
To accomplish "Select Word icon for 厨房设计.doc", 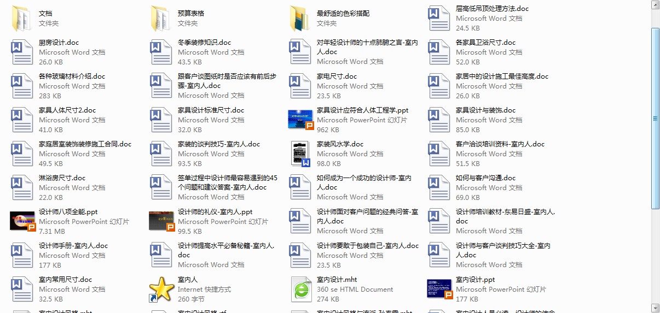I will pyautogui.click(x=22, y=52).
